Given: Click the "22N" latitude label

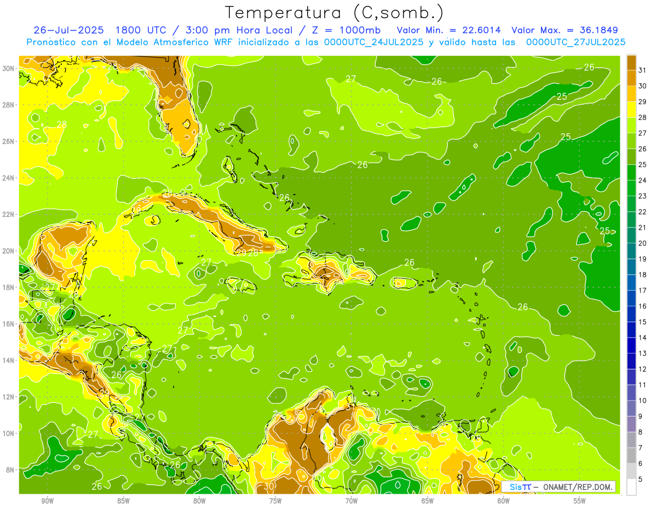Looking at the screenshot, I should (9, 214).
